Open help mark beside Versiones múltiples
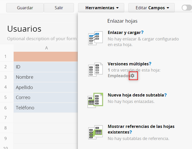The width and height of the screenshot is (192, 149). [150, 64]
